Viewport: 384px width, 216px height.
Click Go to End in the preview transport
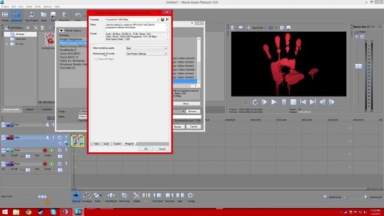pos(313,102)
